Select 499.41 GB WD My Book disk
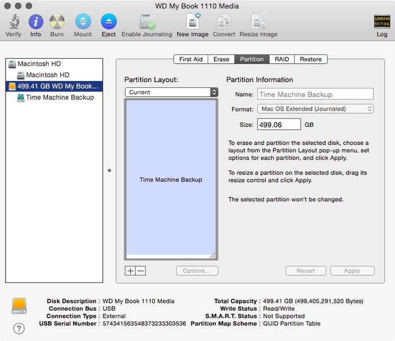This screenshot has height=341, width=395. click(54, 86)
